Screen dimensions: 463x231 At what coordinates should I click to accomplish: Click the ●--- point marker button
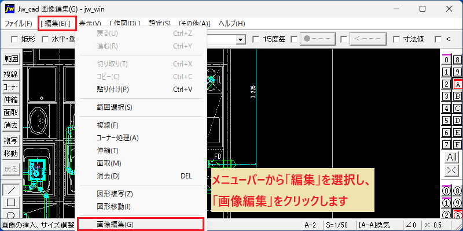[318, 39]
